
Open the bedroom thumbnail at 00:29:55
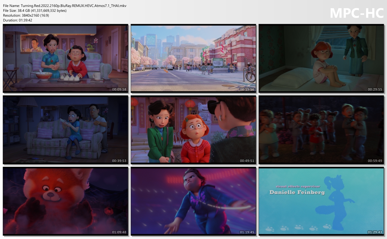coord(321,58)
